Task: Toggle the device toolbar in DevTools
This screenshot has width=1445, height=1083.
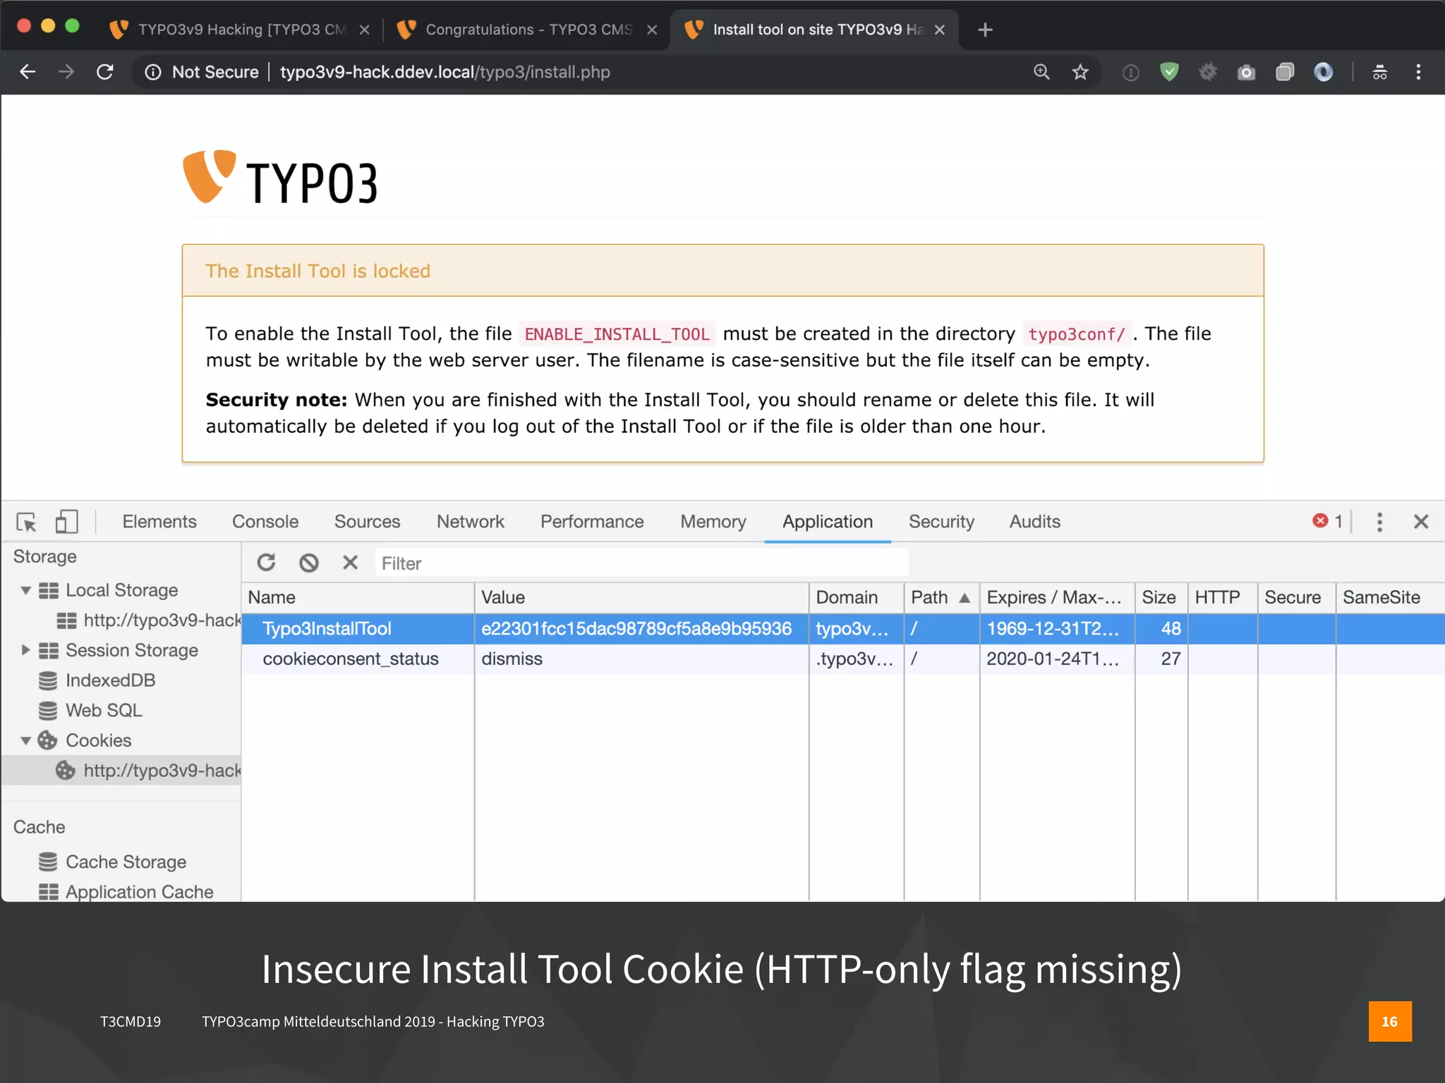Action: 66,522
